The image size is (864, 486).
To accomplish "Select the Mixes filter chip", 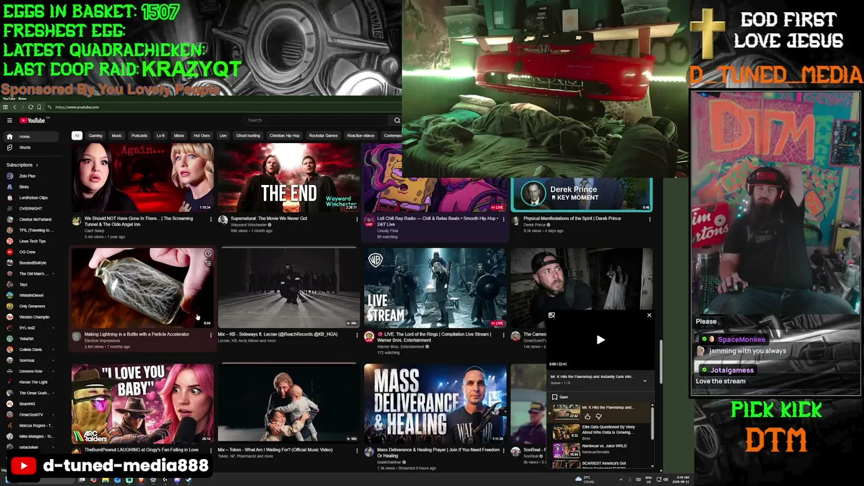I will pyautogui.click(x=179, y=136).
